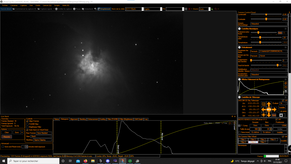The height and width of the screenshot is (164, 291).
Task: Click the lightning auto-stretch icon beside mini histogram
Action: (286, 83)
